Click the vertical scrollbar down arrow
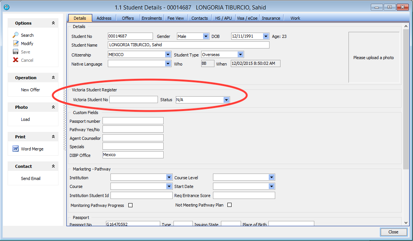The height and width of the screenshot is (241, 413). [x=406, y=223]
